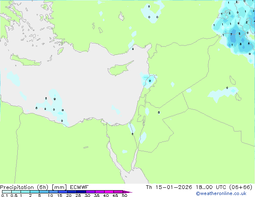
Task: Click the "10" legend scale label
Action: coord(50,195)
